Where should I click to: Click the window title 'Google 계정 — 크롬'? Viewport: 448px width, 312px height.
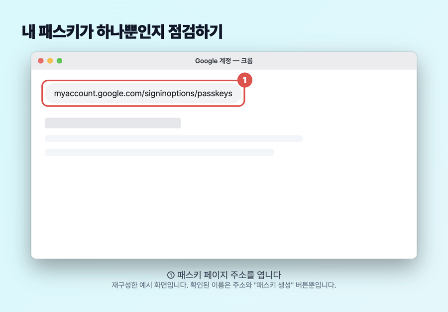pos(224,61)
